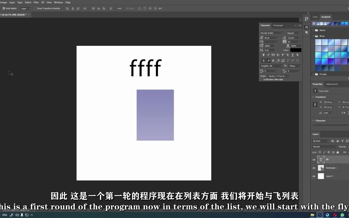The height and width of the screenshot is (218, 349).
Task: Expand the Purples gradient group
Action: [313, 74]
